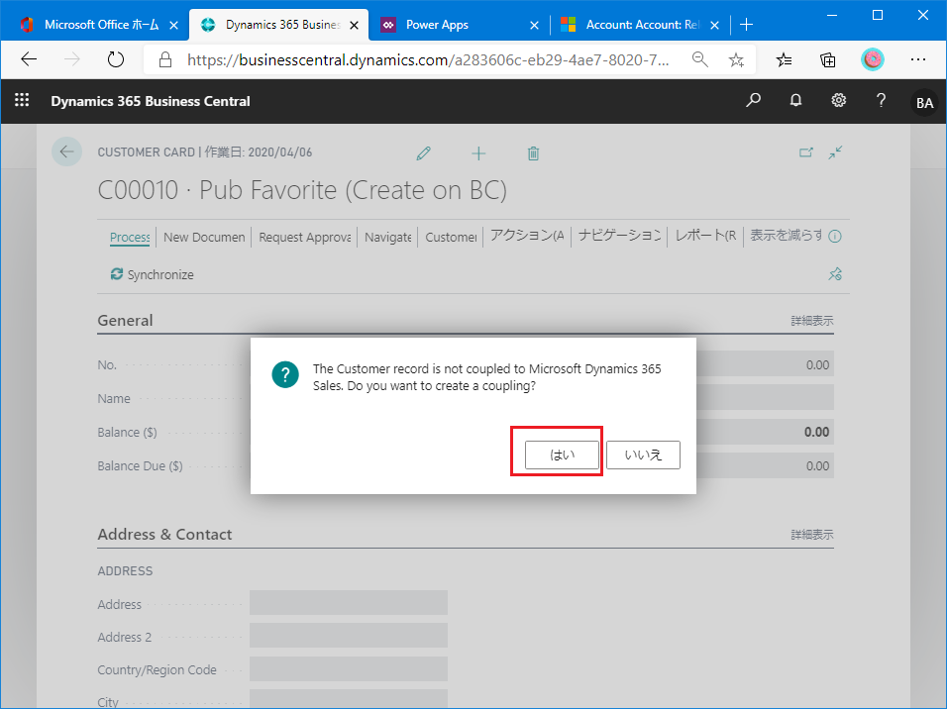
Task: Click the trash delete icon on Customer Card
Action: click(533, 153)
